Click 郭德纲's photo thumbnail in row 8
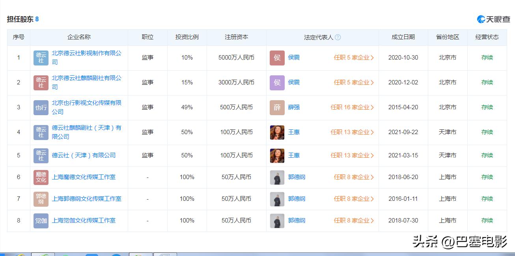 277,220
